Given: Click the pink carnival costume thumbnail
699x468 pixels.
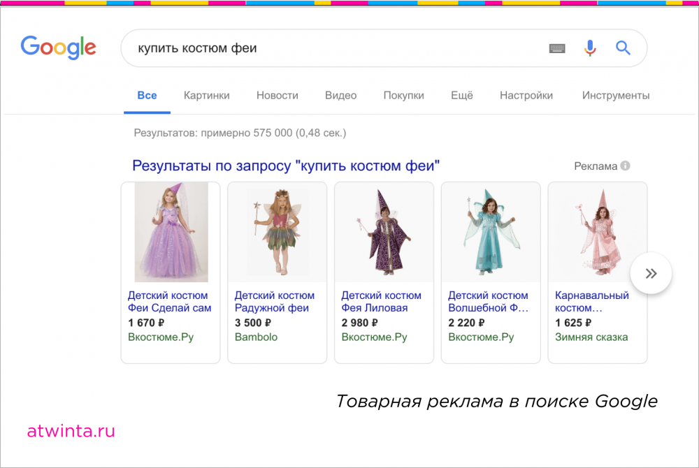Looking at the screenshot, I should click(x=598, y=232).
